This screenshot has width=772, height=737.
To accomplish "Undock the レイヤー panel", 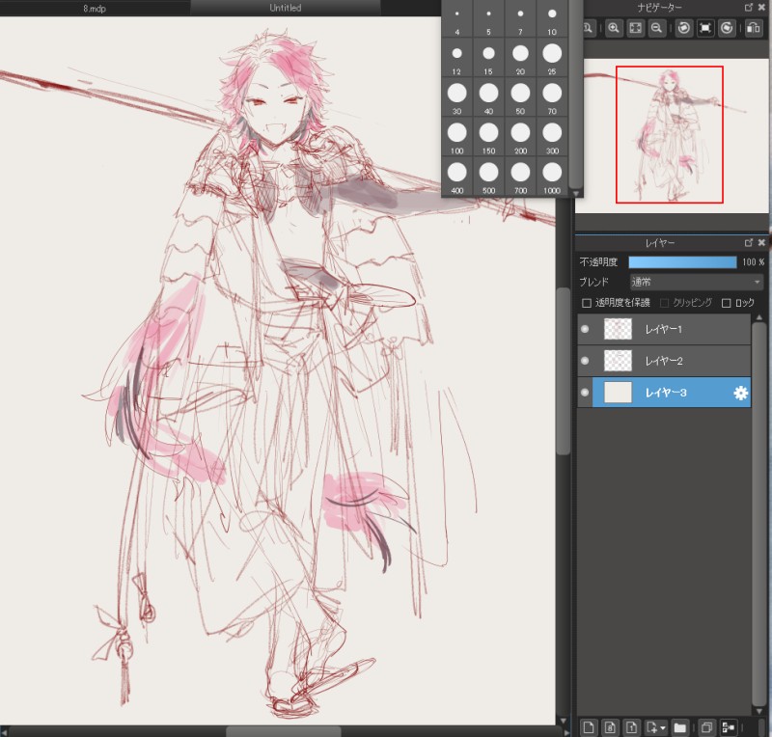I will tap(749, 242).
